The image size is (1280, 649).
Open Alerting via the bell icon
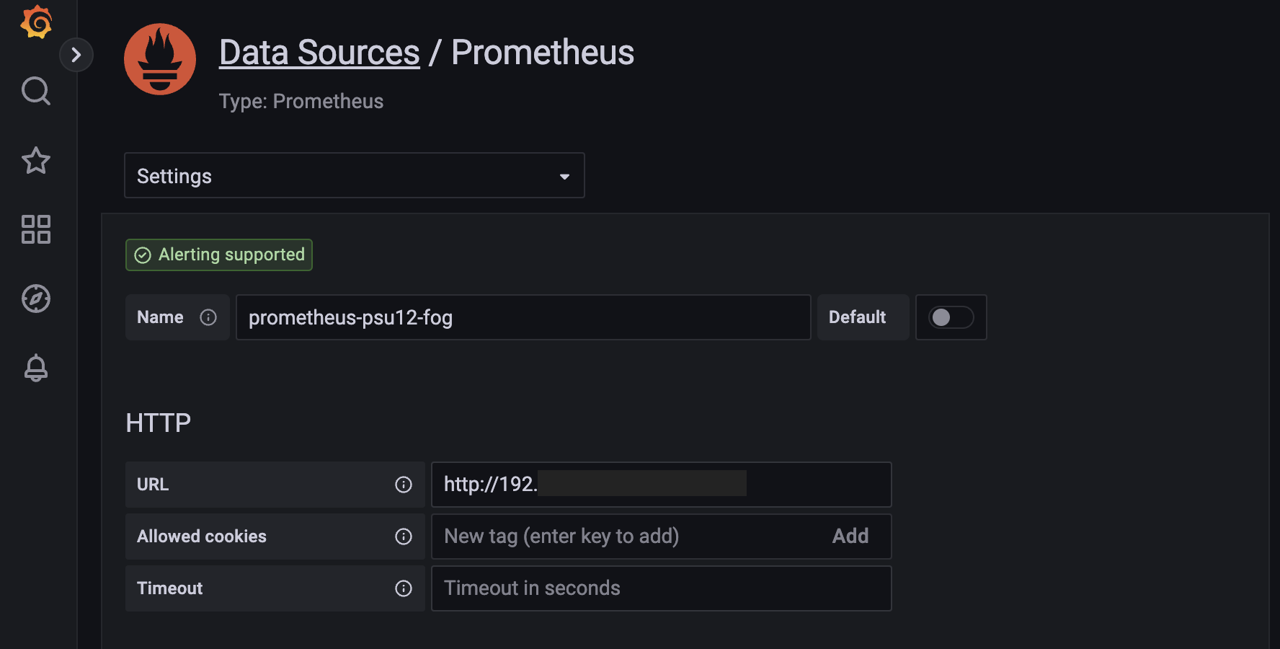(x=36, y=368)
